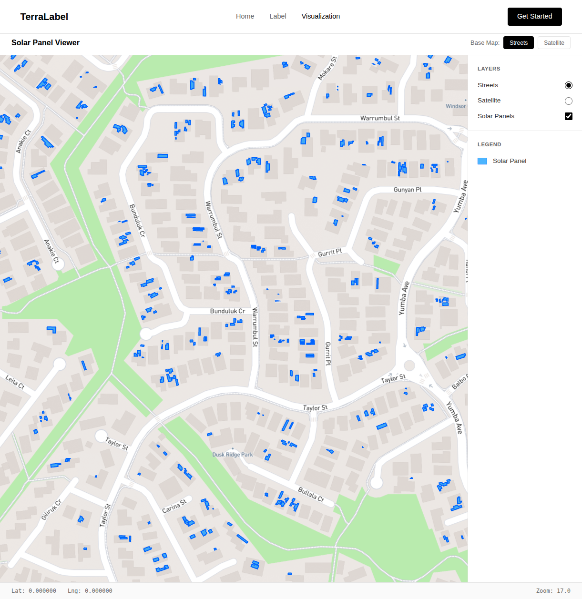
Task: Uncheck the Solar Panels layer checkbox
Action: pos(568,116)
